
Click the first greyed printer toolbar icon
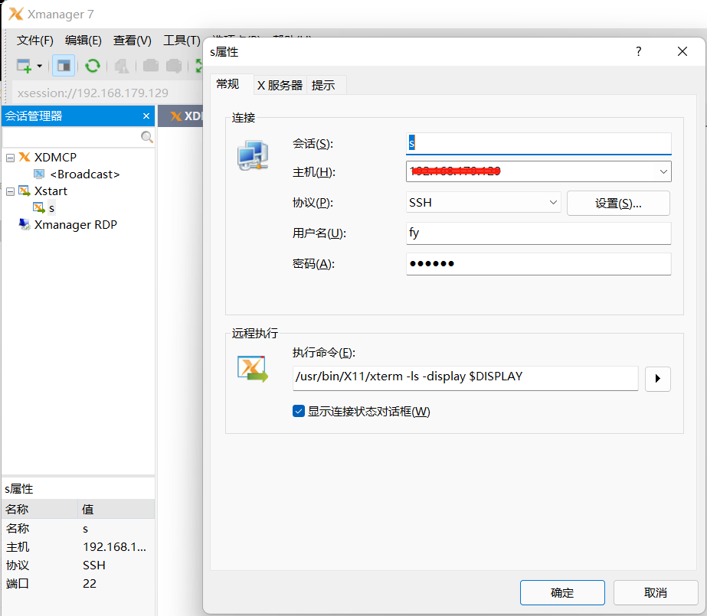click(x=151, y=66)
